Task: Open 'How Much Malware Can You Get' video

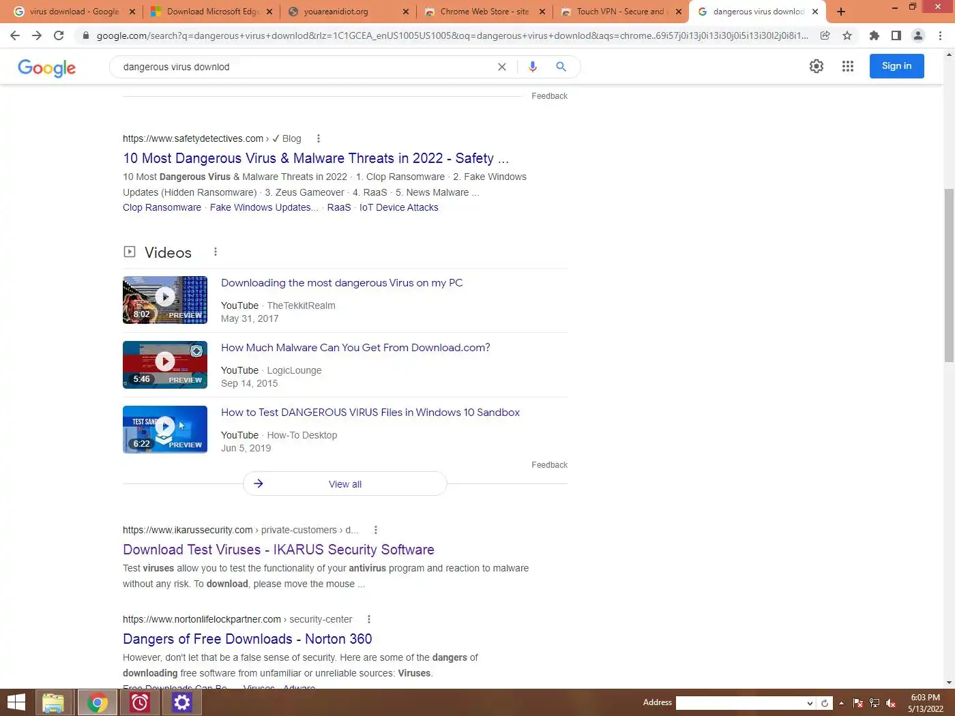Action: [x=355, y=348]
